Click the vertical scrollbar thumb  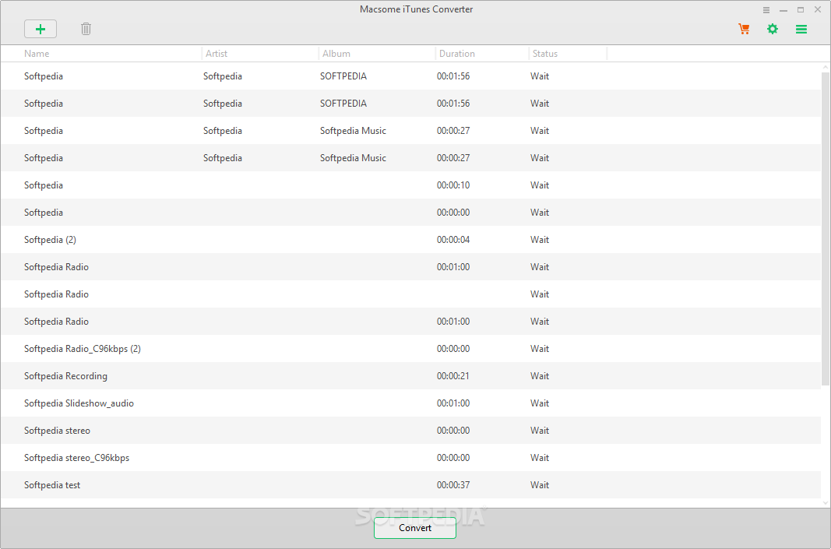pos(826,229)
